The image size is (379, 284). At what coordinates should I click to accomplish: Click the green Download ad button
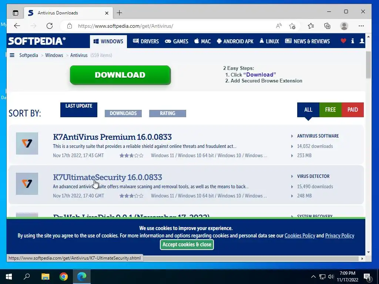[120, 75]
